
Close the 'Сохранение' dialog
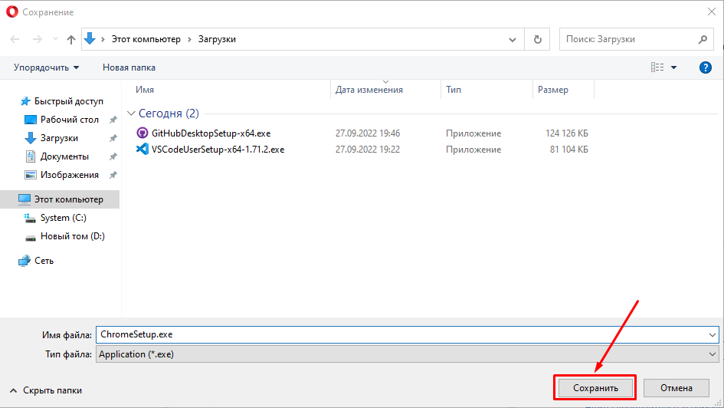point(712,12)
